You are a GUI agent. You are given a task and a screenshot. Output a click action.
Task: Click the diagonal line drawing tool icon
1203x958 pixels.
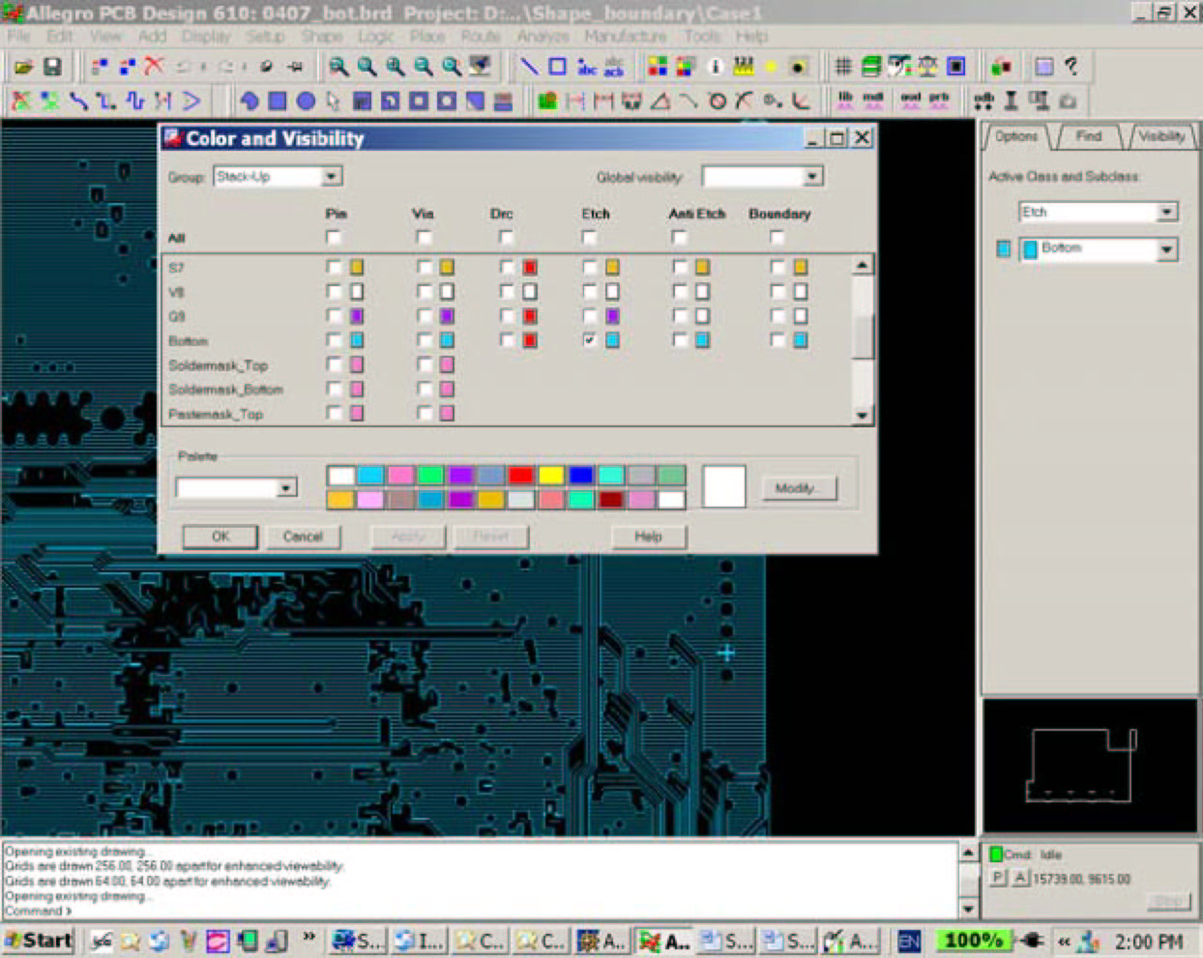pyautogui.click(x=529, y=67)
